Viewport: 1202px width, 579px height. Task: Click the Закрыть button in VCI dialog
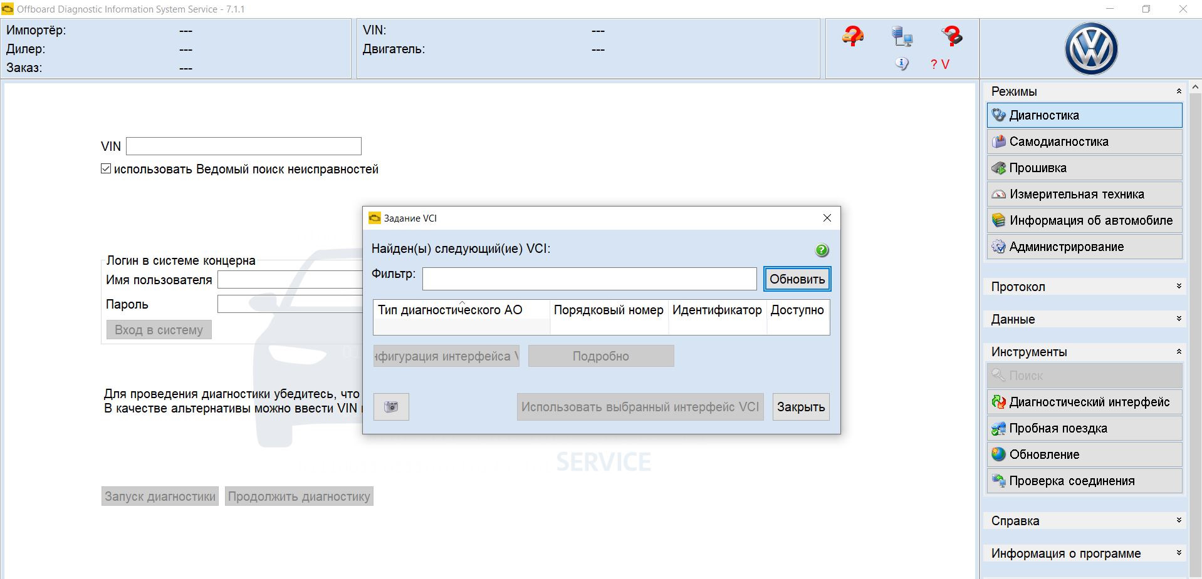[x=800, y=406]
